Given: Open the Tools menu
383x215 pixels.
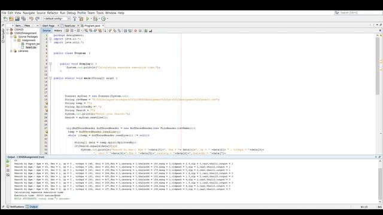Looking at the screenshot, I should [x=100, y=13].
